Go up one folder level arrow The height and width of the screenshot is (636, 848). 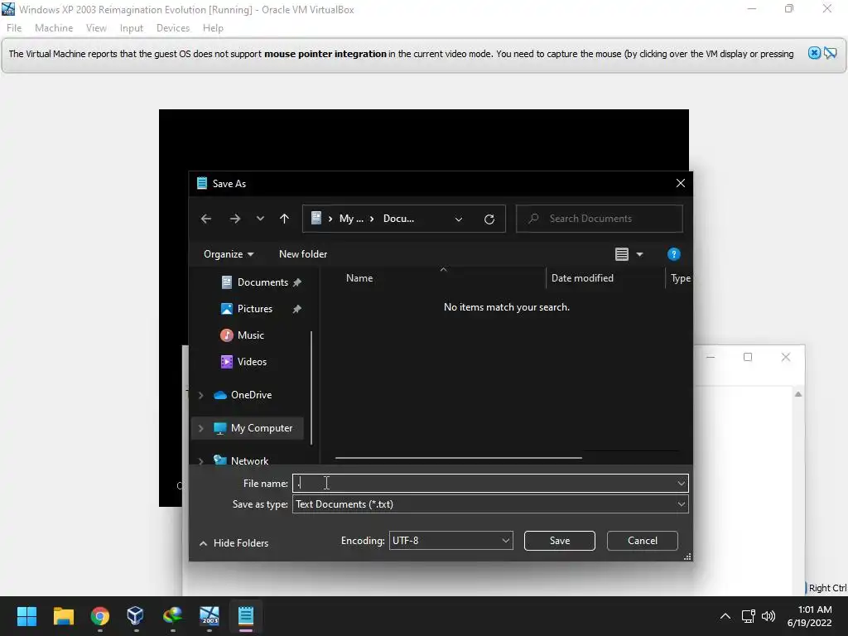(285, 219)
